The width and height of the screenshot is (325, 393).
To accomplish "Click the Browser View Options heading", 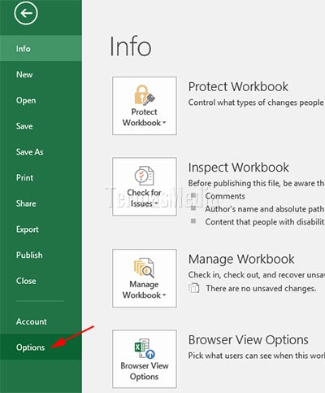I will point(249,340).
